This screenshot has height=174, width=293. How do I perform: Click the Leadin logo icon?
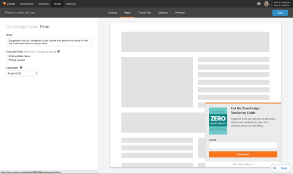4,4
